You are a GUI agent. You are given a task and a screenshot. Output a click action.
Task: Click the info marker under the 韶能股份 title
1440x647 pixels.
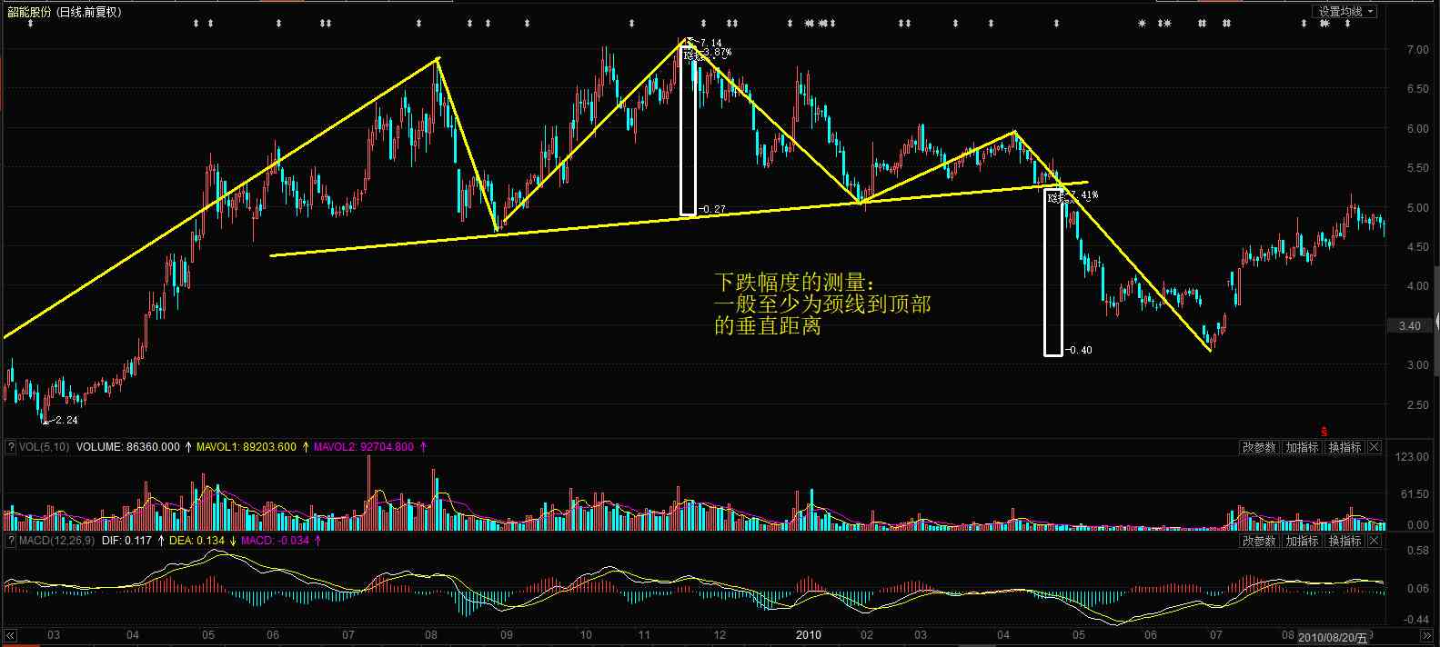coord(30,24)
